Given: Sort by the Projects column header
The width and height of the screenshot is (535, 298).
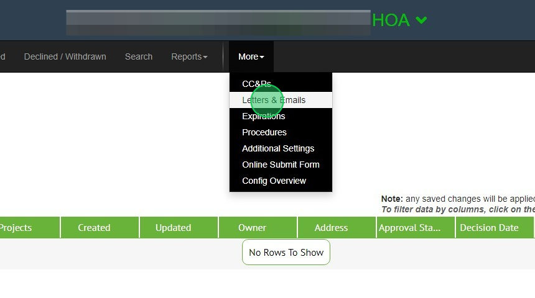Looking at the screenshot, I should pyautogui.click(x=30, y=227).
